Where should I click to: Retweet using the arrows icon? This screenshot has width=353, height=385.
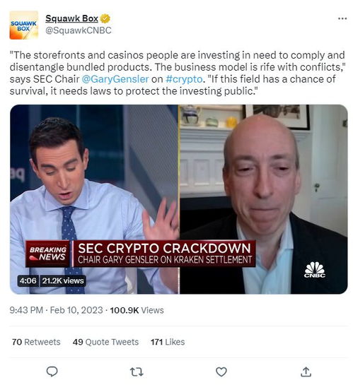coord(137,372)
